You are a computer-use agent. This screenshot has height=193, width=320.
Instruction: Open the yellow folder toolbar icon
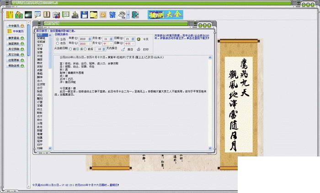click(94, 15)
